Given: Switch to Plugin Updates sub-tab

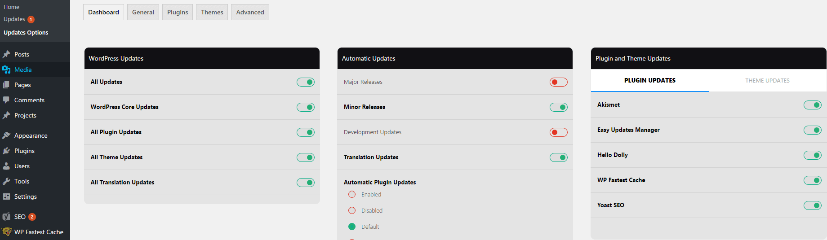Looking at the screenshot, I should pos(650,80).
